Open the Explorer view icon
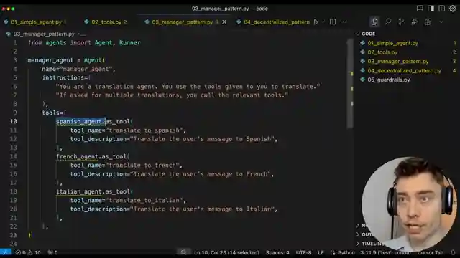The image size is (460, 258). (x=374, y=21)
